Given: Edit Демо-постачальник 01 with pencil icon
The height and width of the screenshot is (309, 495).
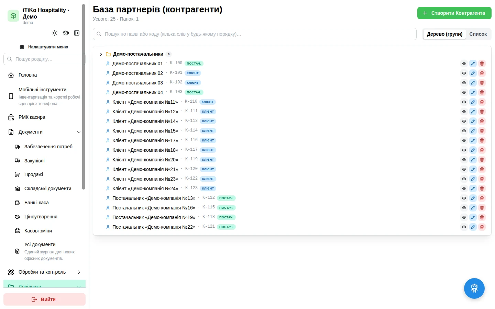Looking at the screenshot, I should coord(473,64).
